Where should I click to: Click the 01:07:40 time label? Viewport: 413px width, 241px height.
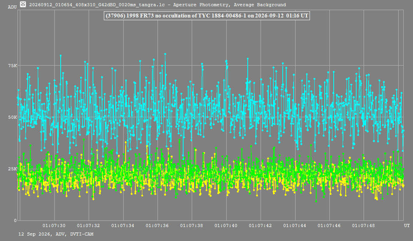coord(226,225)
